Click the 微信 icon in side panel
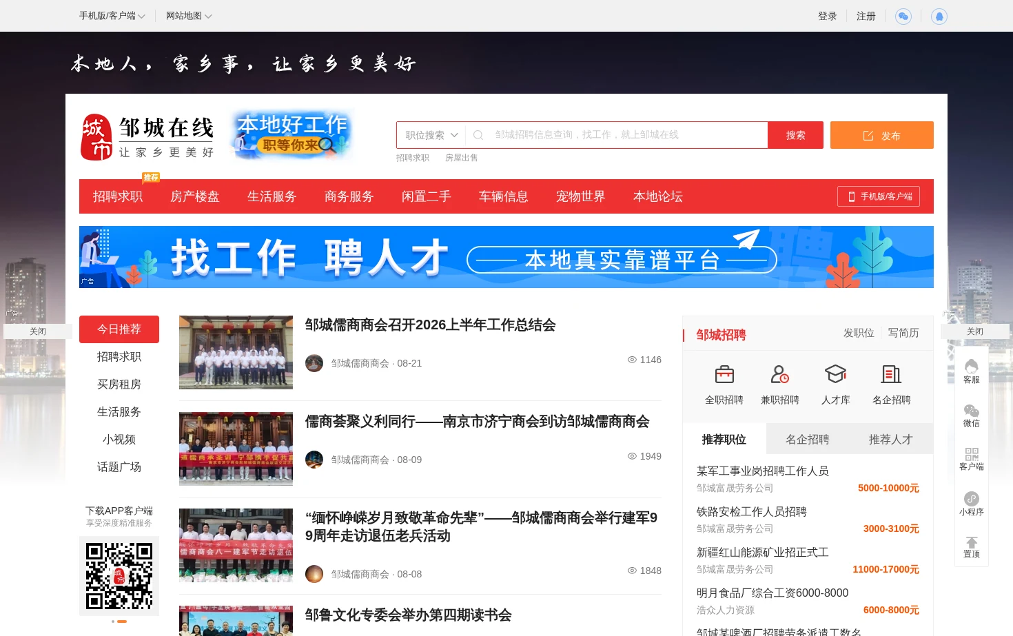This screenshot has height=636, width=1013. (x=972, y=410)
